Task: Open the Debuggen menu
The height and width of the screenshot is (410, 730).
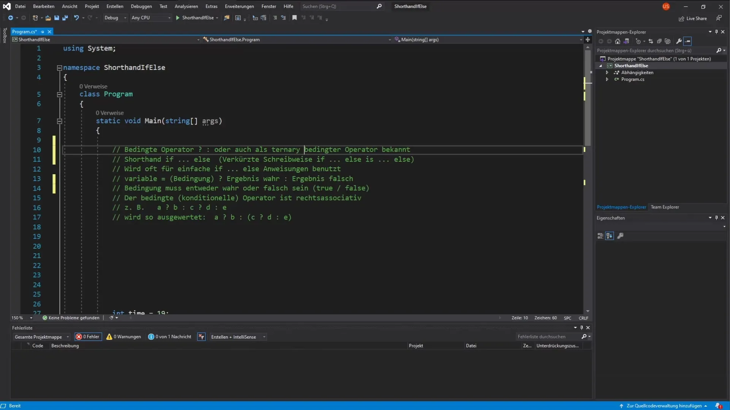Action: click(x=141, y=6)
